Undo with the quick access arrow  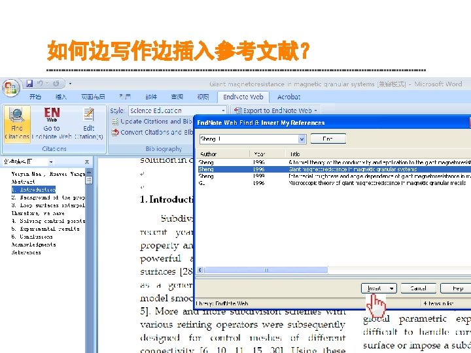coord(41,83)
